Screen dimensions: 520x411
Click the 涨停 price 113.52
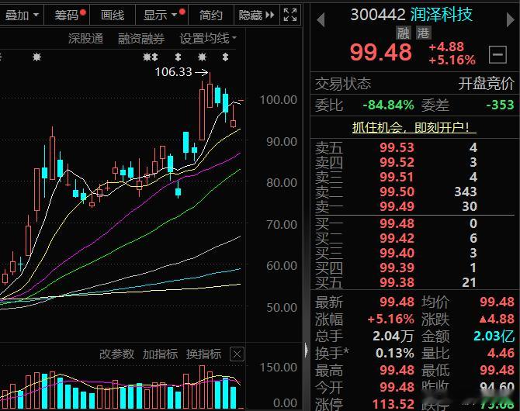pyautogui.click(x=393, y=404)
